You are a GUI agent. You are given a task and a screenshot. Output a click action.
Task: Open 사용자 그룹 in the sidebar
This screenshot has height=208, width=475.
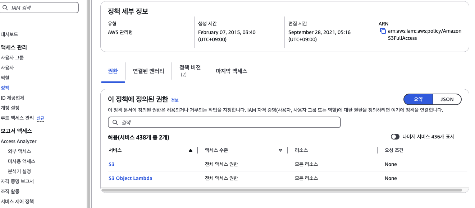pyautogui.click(x=12, y=57)
